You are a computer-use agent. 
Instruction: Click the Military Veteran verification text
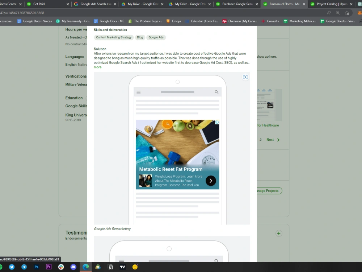click(76, 85)
